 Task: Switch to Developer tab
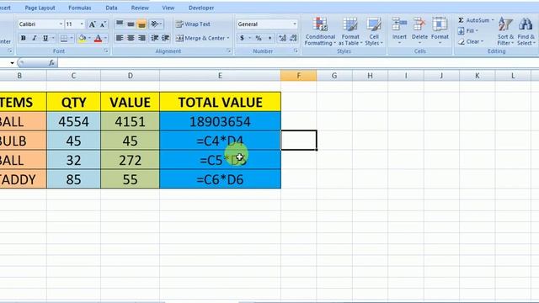(201, 8)
